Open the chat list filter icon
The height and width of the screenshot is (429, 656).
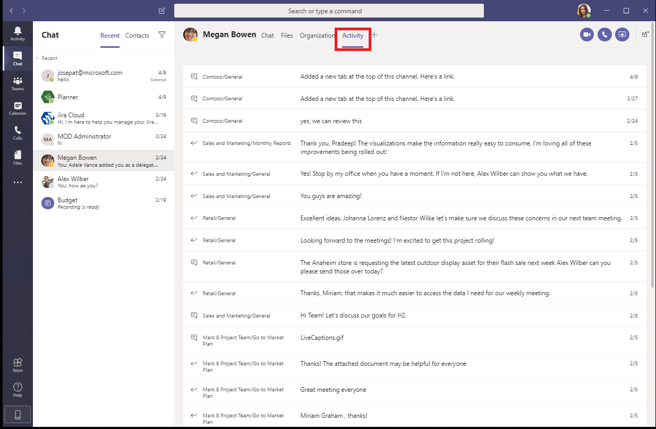tap(162, 35)
